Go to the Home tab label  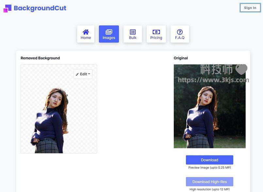point(86,38)
